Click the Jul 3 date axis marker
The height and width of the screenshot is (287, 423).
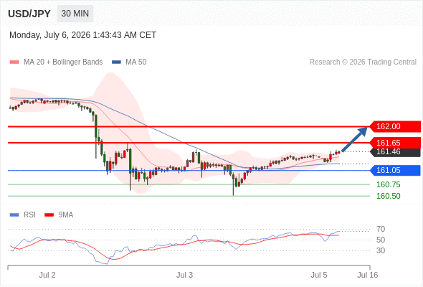(x=184, y=275)
